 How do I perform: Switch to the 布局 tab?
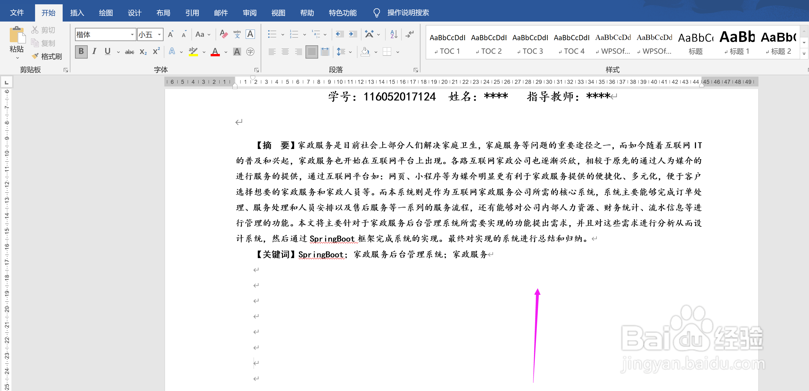(163, 13)
